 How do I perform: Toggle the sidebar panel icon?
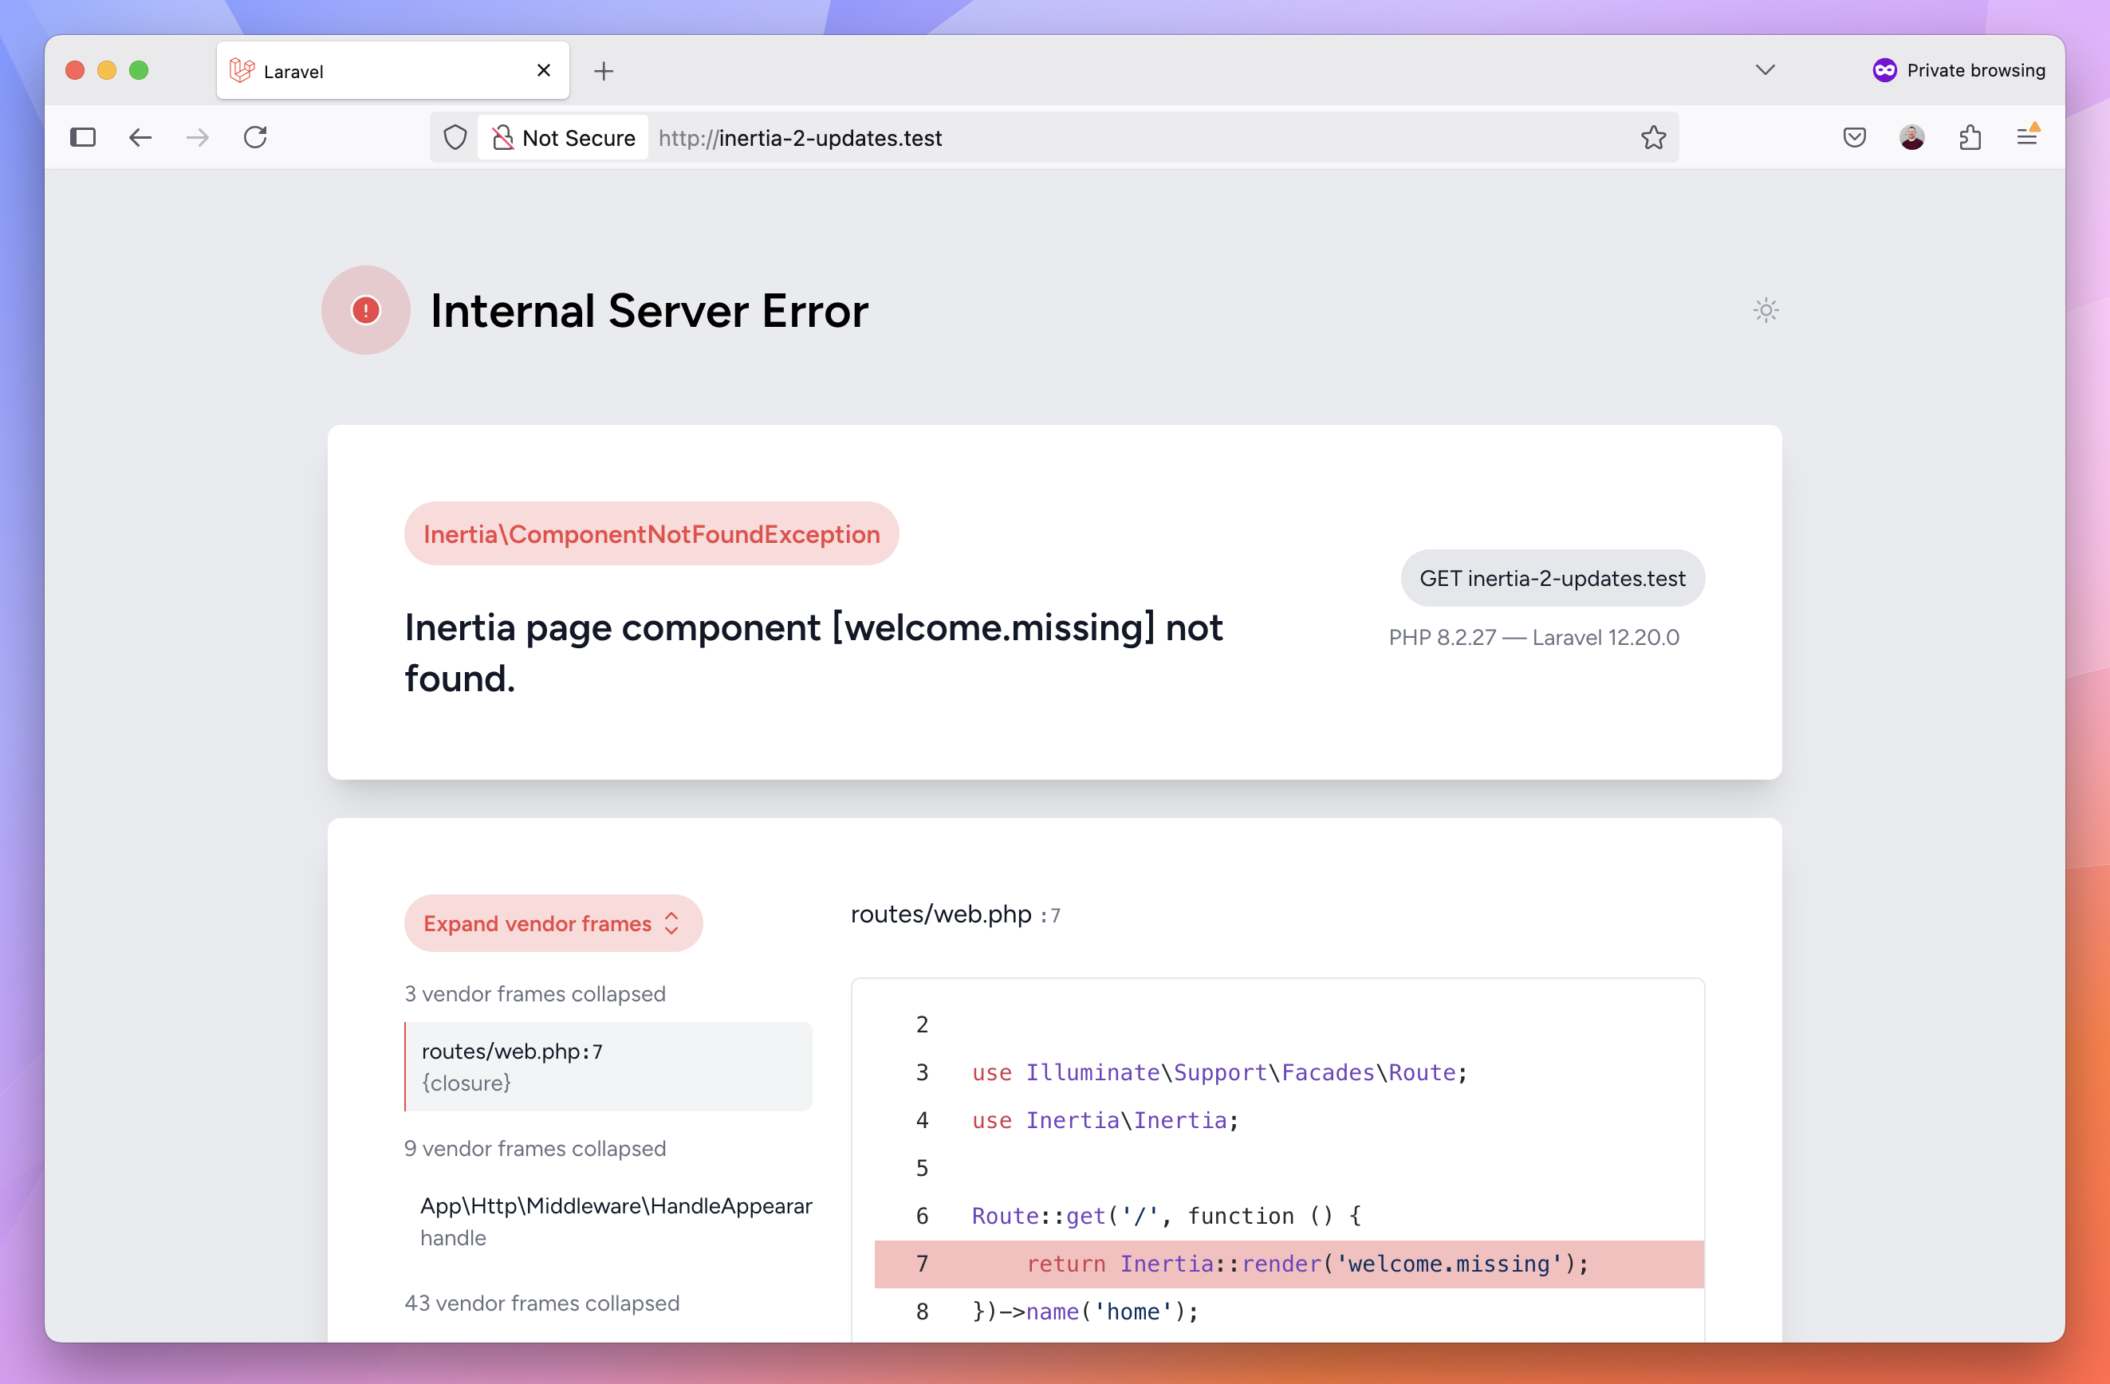click(82, 137)
